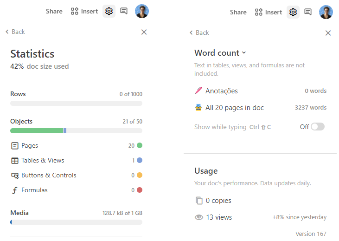Click the pink feather icon beside Anotações
Screen dimensions: 339x241
pyautogui.click(x=198, y=91)
